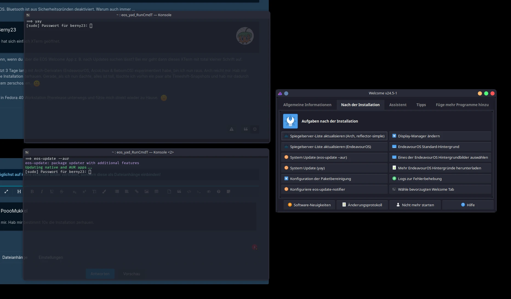Start System Update (yay)

tap(334, 168)
